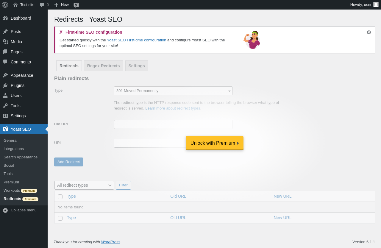Click the comments bubble icon in admin bar
The image size is (381, 248).
tap(42, 5)
